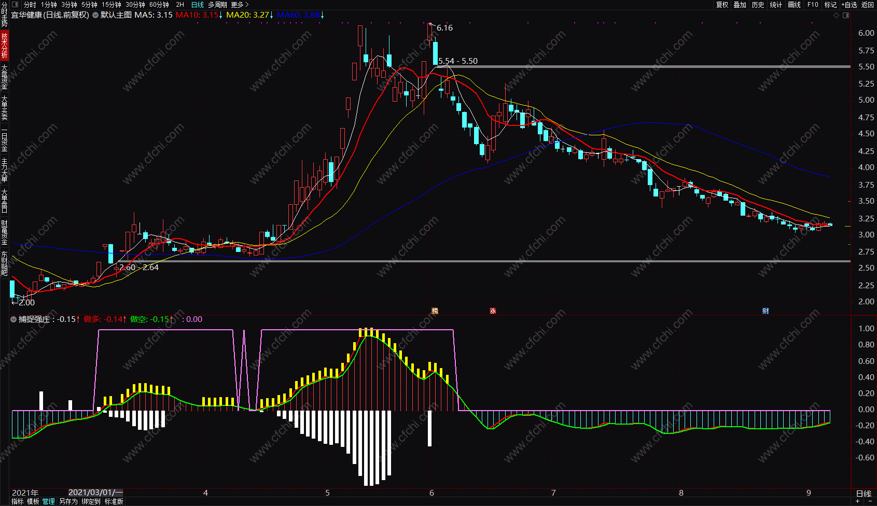Switch to 3分钟 timeframe

click(x=69, y=5)
